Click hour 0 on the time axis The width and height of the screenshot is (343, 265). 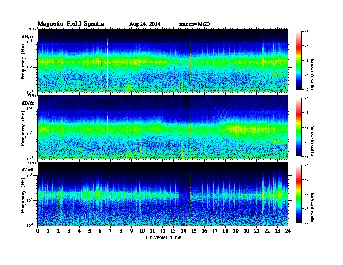coord(38,231)
